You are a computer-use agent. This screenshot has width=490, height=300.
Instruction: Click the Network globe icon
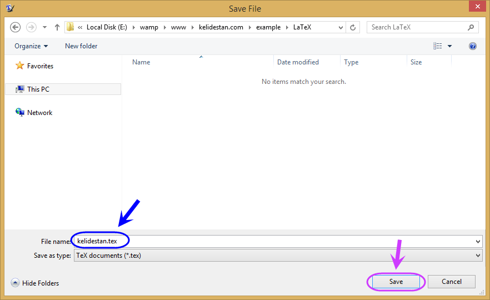[x=19, y=112]
